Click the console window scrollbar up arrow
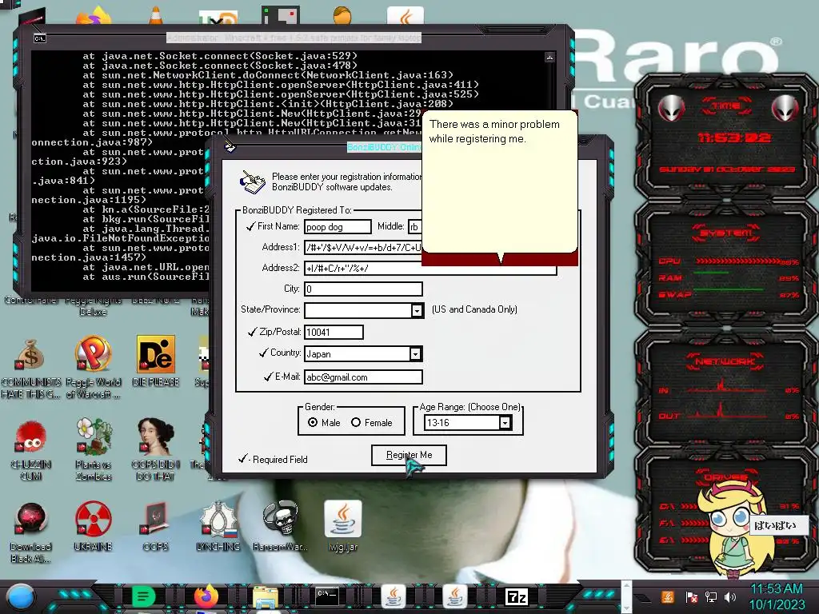This screenshot has height=614, width=819. click(x=549, y=57)
